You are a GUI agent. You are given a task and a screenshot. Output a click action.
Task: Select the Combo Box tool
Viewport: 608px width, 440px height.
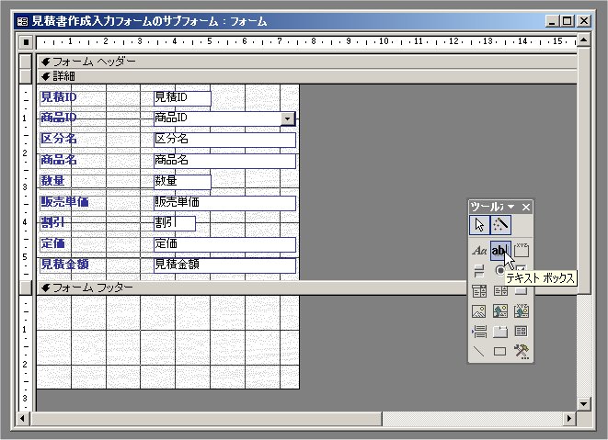point(479,291)
